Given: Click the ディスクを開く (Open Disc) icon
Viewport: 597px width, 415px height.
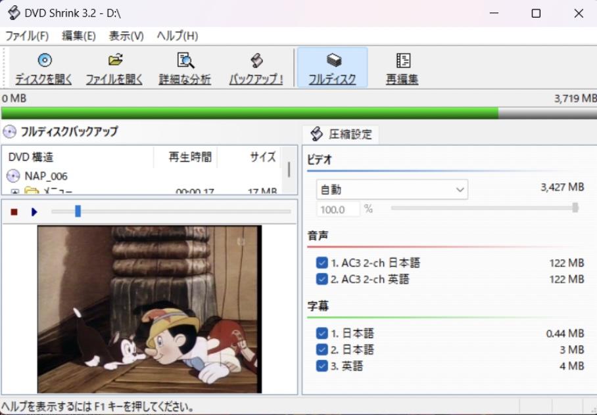Looking at the screenshot, I should tap(44, 61).
